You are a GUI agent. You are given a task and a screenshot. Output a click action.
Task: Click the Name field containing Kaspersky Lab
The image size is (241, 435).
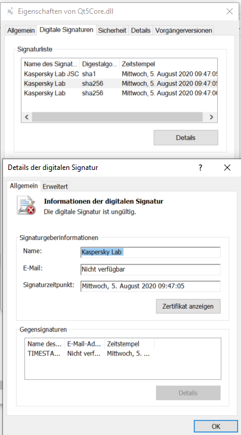point(150,252)
